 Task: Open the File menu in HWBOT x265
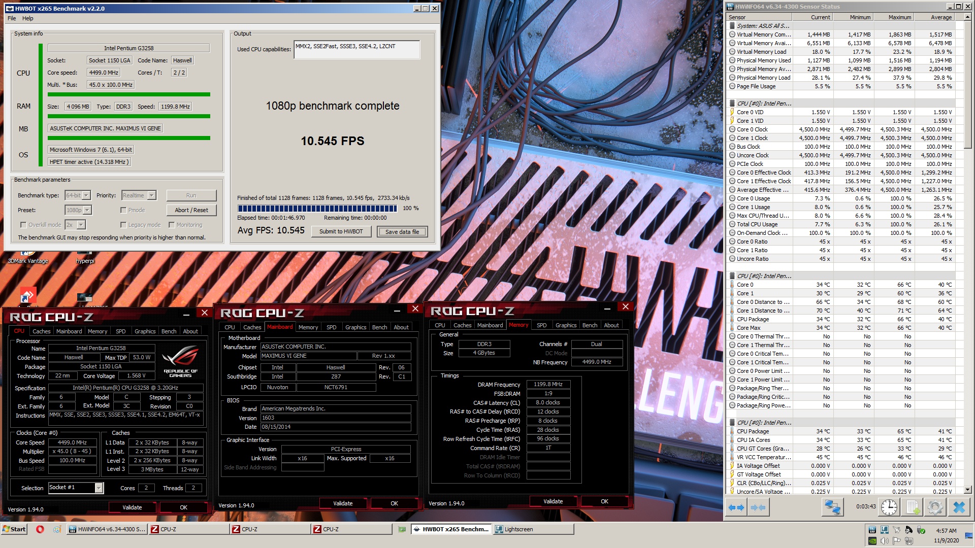[x=12, y=18]
